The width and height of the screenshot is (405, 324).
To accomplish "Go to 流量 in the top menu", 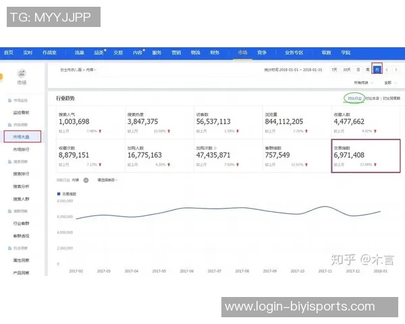I will (80, 52).
